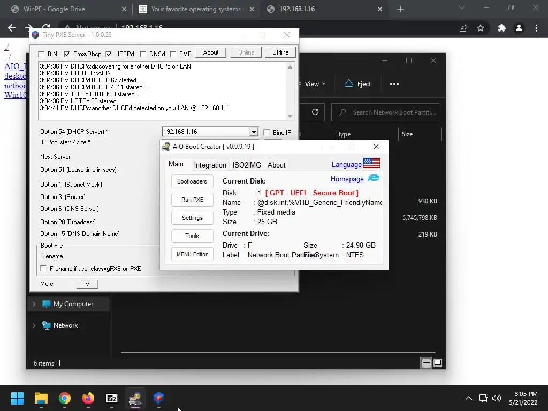Expand the More options V button
The width and height of the screenshot is (548, 411).
click(x=87, y=284)
